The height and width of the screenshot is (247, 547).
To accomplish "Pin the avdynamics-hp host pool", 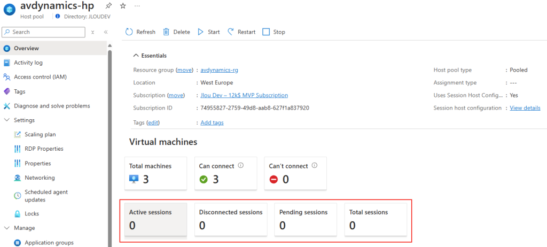I will pos(108,6).
